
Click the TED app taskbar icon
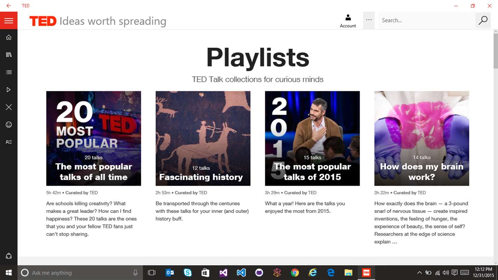(366, 273)
